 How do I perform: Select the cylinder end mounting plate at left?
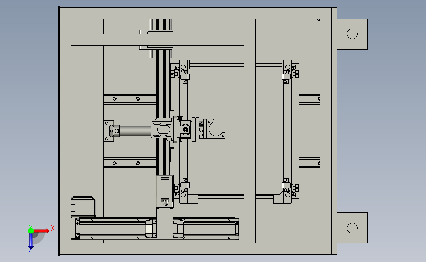coord(109,131)
